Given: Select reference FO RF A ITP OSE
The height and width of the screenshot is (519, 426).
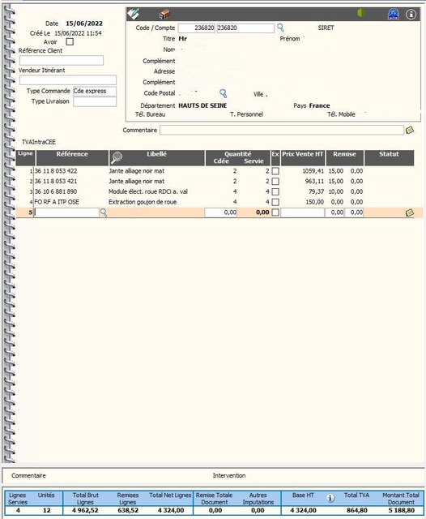Looking at the screenshot, I should pyautogui.click(x=57, y=202).
